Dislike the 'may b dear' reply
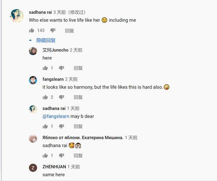Viewport: 217px width, 181px height. click(x=61, y=126)
